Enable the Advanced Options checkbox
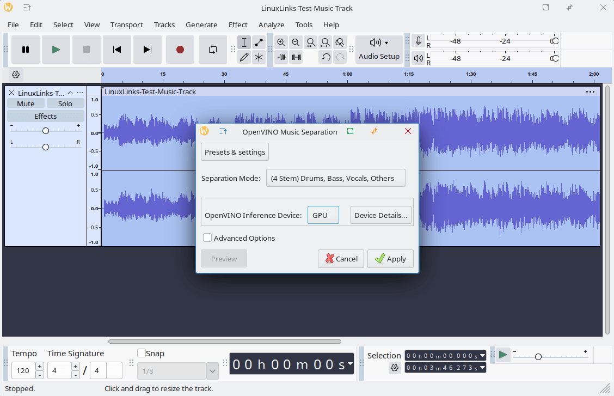The width and height of the screenshot is (614, 396). (x=207, y=237)
